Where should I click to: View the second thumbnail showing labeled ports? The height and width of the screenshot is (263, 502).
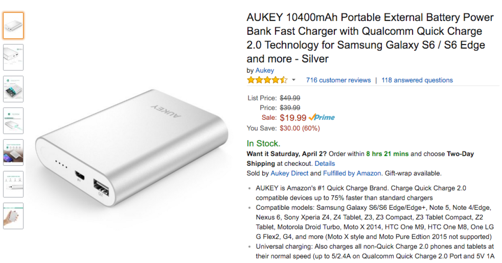point(13,57)
